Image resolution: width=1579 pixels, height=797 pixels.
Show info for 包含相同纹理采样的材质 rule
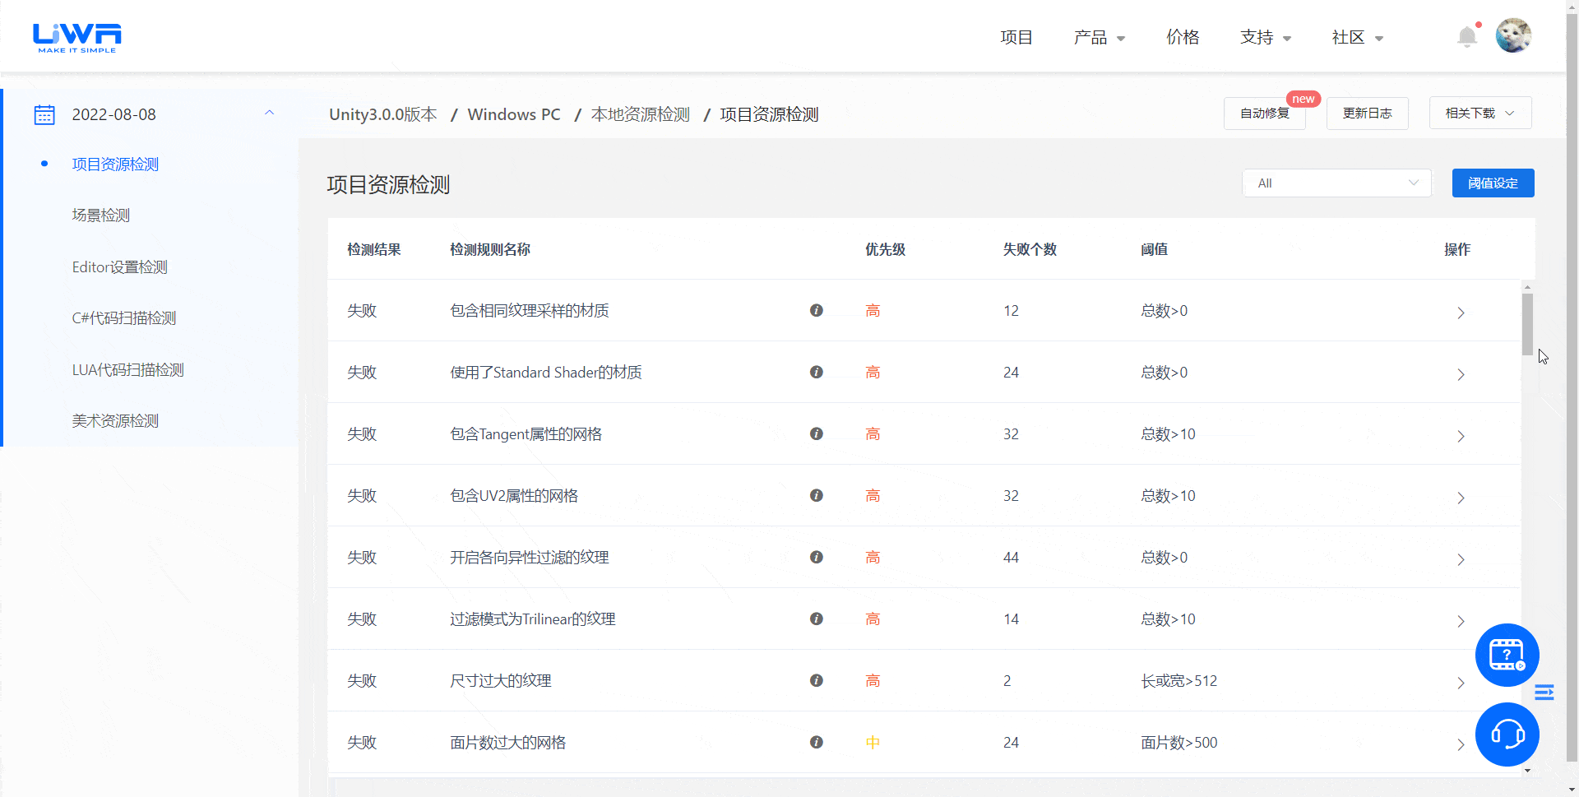click(x=817, y=310)
